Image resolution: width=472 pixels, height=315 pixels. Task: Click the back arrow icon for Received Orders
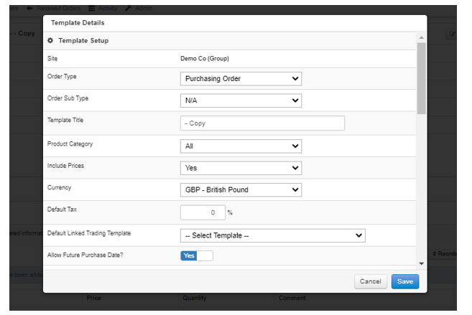pyautogui.click(x=29, y=8)
